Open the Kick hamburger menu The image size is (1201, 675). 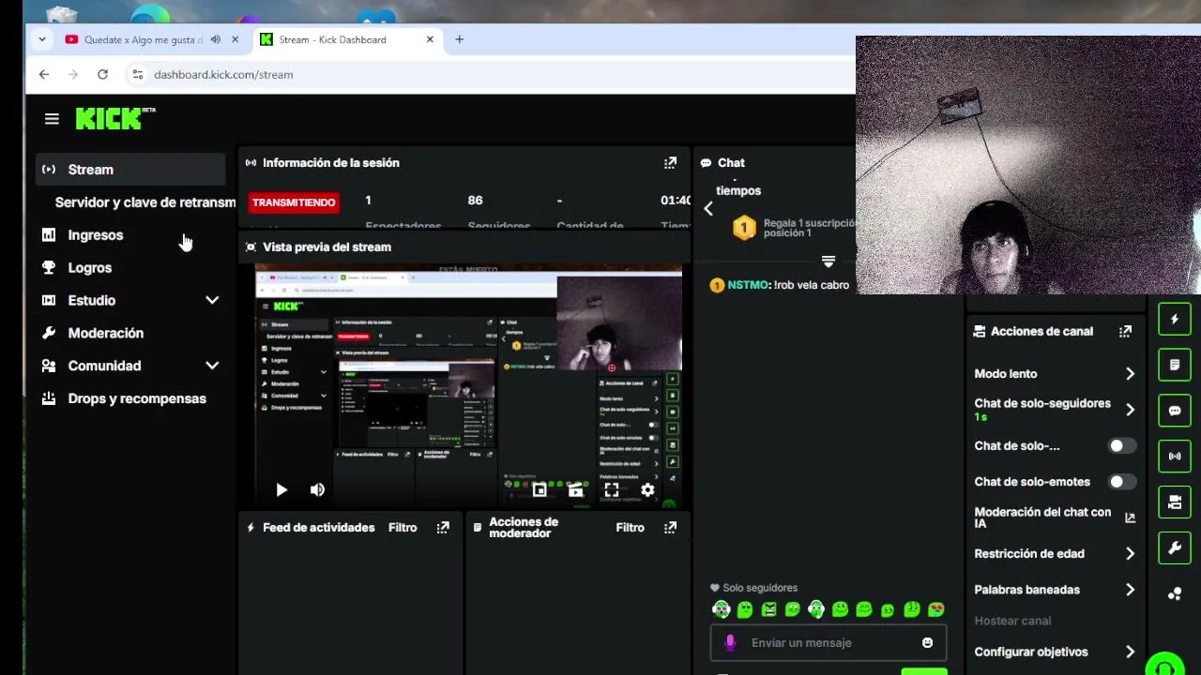pos(52,119)
